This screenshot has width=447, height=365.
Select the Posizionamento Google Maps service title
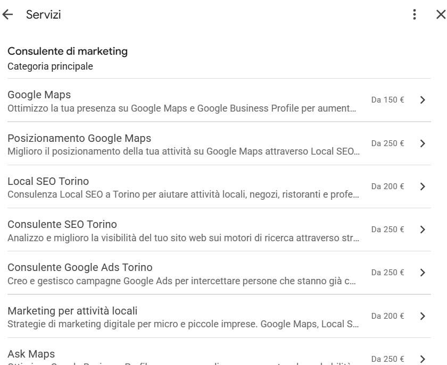pos(79,138)
